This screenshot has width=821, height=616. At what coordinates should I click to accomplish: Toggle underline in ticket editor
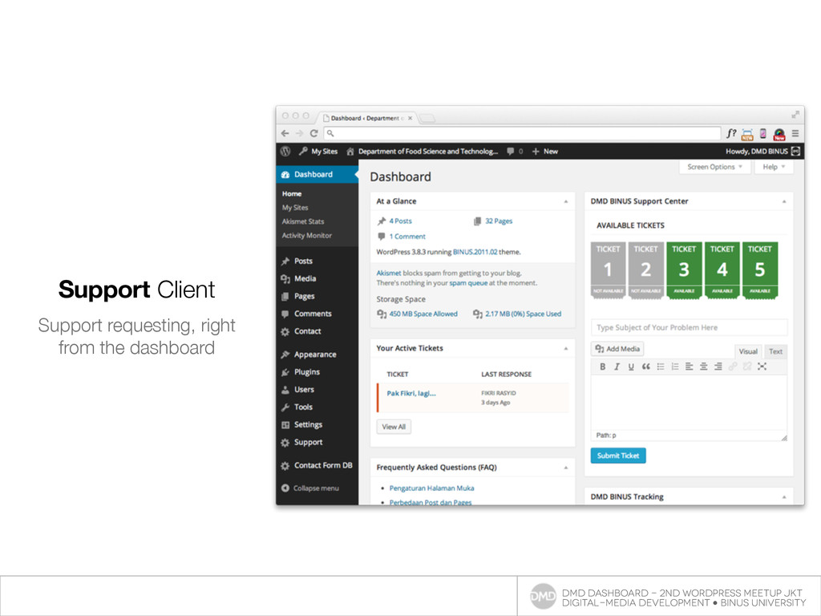pos(631,367)
